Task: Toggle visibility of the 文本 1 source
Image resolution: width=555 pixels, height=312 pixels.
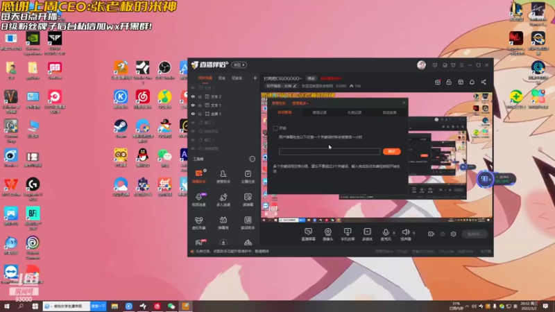Action: 193,105
